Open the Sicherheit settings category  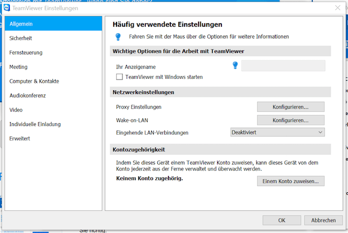point(53,38)
